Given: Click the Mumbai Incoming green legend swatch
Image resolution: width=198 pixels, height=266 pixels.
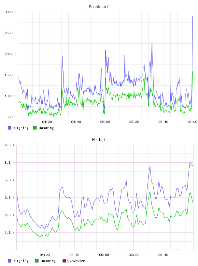Looking at the screenshot, I should 37,261.
